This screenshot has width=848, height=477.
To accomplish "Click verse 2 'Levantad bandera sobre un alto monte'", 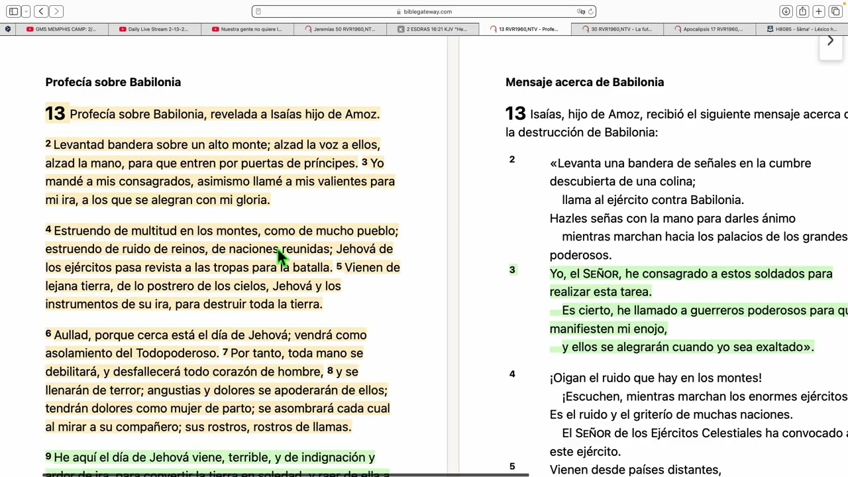I will point(161,144).
